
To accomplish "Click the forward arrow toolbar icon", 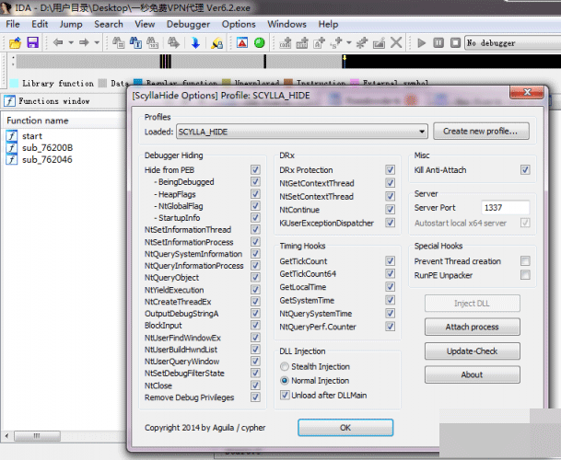I will pos(84,42).
